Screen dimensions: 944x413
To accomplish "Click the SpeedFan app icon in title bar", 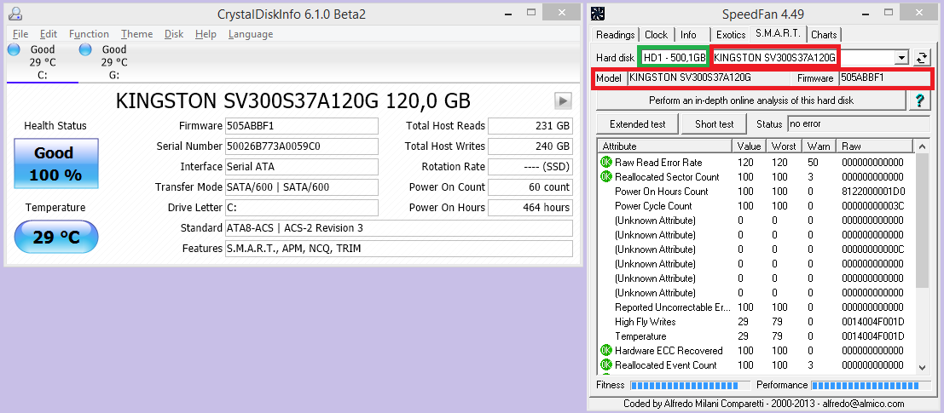I will [x=597, y=14].
